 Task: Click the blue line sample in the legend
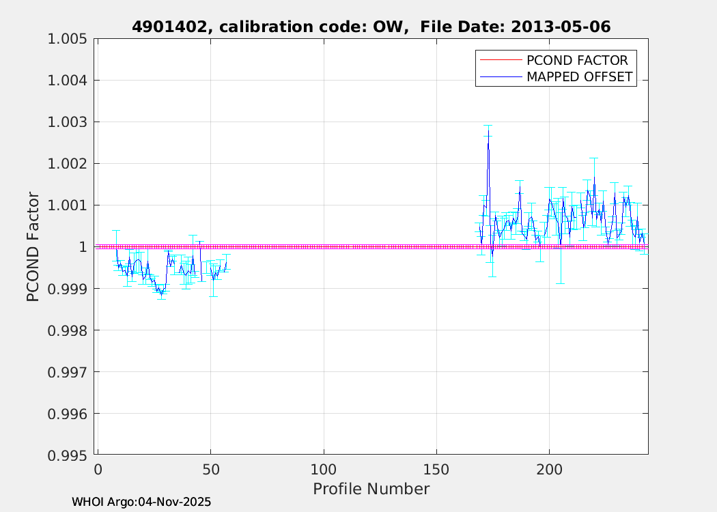click(500, 77)
